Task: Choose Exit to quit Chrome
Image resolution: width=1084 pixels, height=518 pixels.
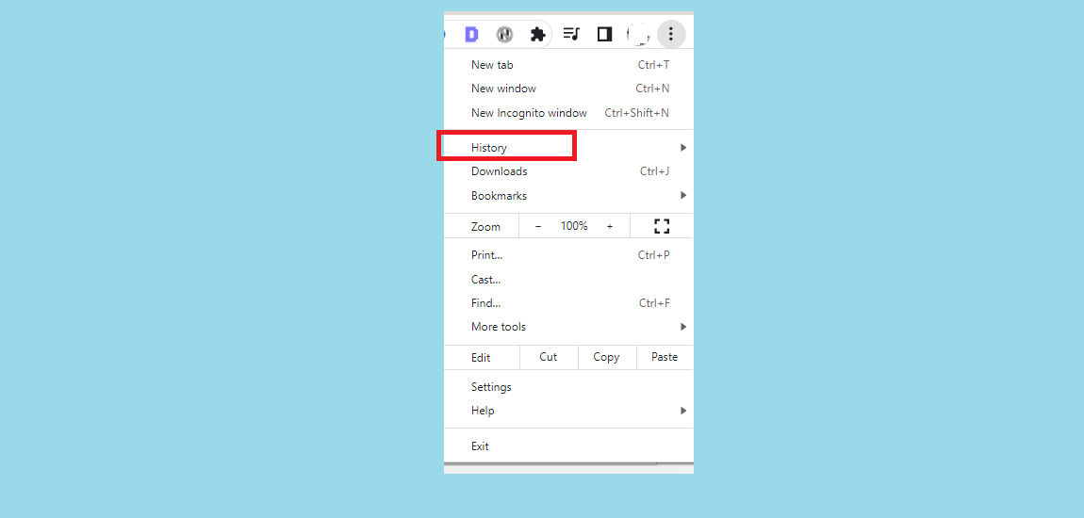Action: [568, 446]
